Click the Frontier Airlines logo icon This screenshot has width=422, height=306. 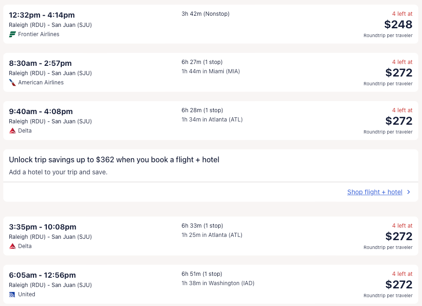click(x=13, y=34)
